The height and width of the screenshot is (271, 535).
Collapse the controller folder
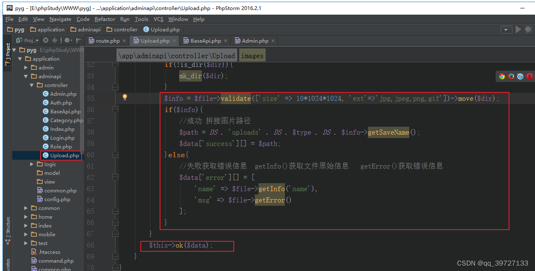click(32, 85)
